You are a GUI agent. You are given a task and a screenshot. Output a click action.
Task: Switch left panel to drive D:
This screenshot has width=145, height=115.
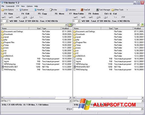(x=11, y=17)
